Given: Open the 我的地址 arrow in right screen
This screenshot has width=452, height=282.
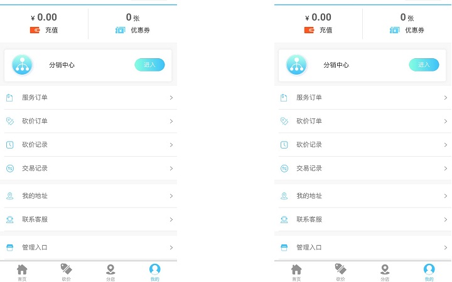Looking at the screenshot, I should point(445,196).
